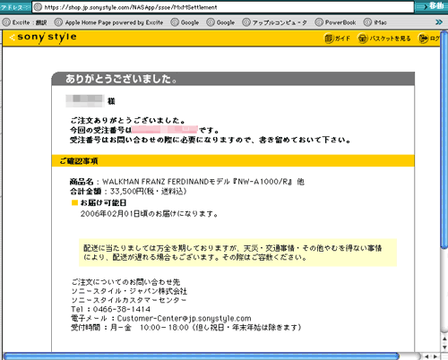Viewport: 448px width, 360px height.
Task: Click the first Google bookmark's globe icon
Action: click(175, 22)
